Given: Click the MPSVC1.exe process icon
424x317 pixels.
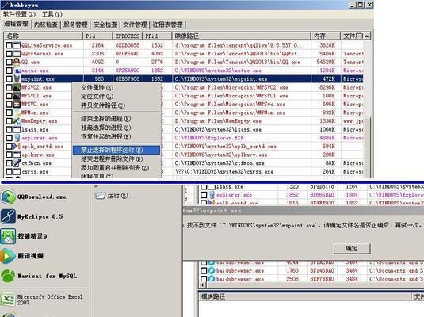Looking at the screenshot, I should pyautogui.click(x=17, y=96).
